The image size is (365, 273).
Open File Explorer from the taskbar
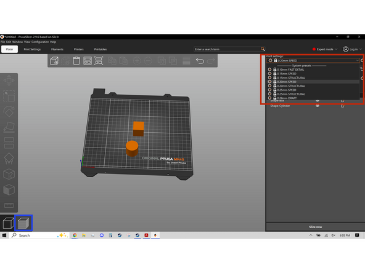pyautogui.click(x=84, y=235)
